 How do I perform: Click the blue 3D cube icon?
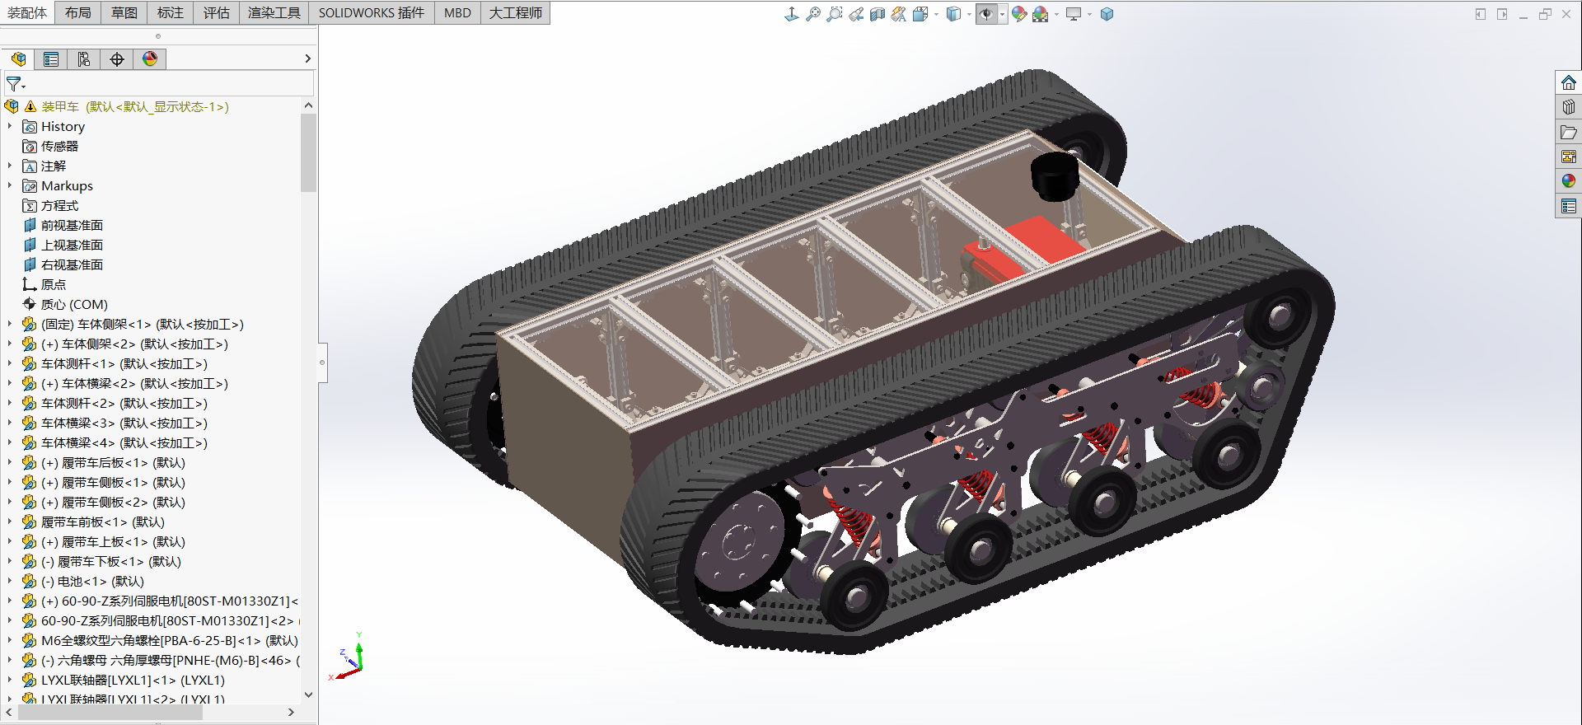click(x=1107, y=14)
